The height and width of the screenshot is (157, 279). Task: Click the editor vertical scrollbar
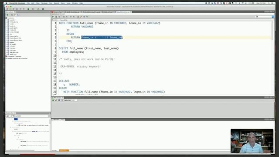[x=272, y=31]
